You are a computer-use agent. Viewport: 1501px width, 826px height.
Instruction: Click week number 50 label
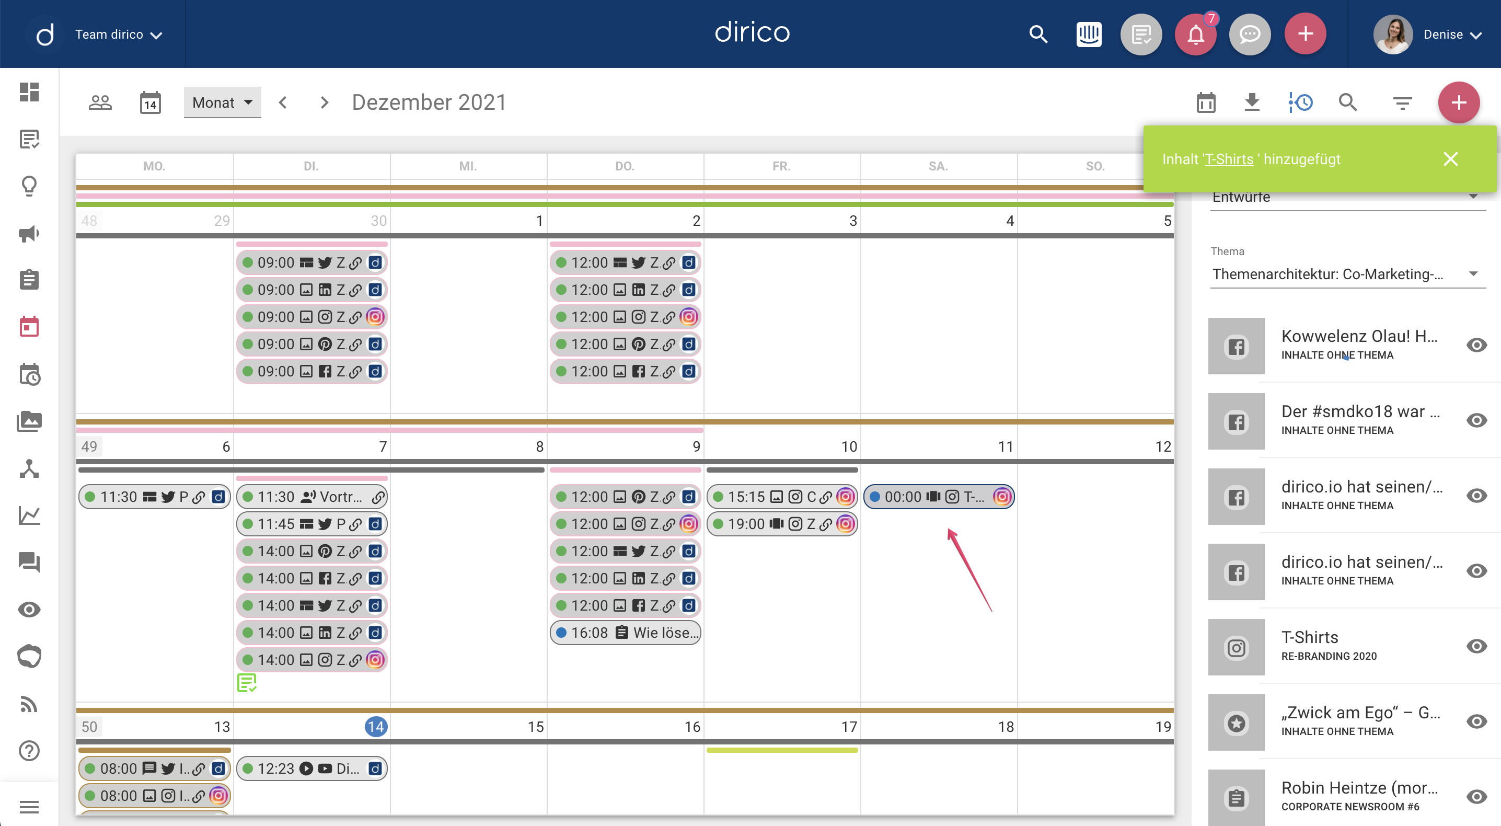(89, 726)
